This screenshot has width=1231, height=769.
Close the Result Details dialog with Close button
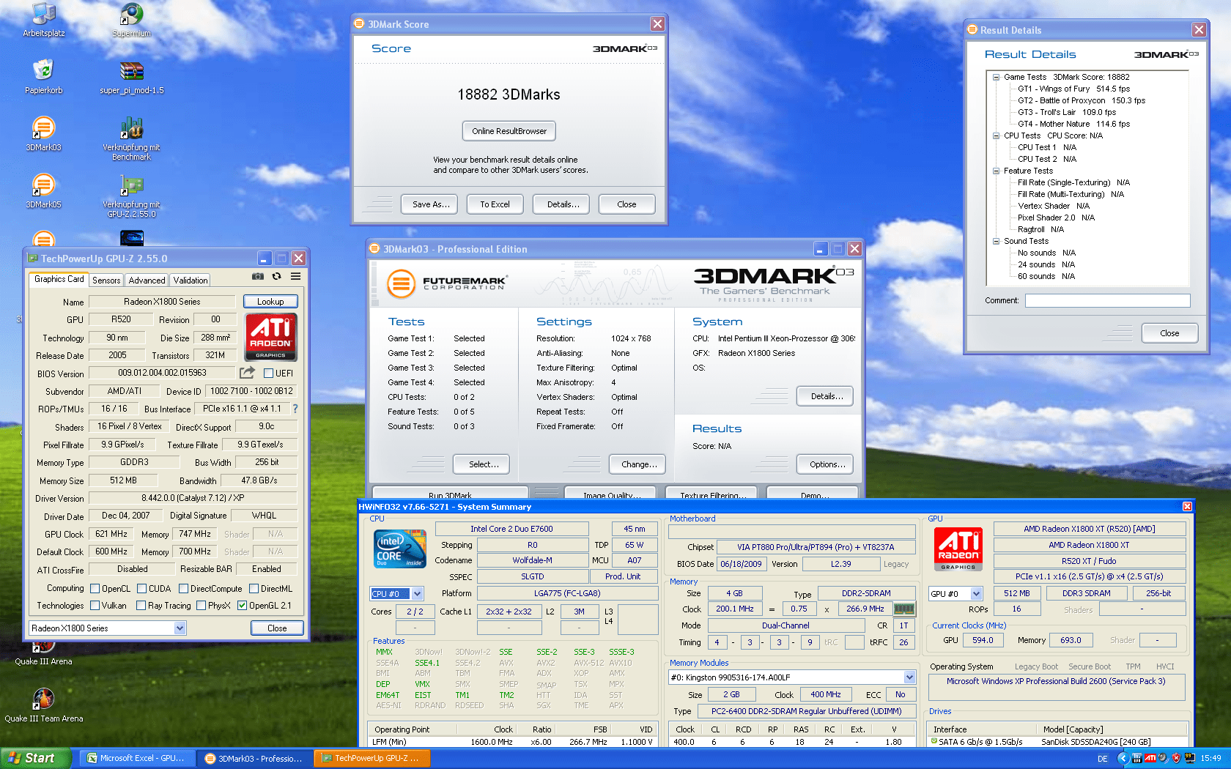[x=1169, y=333]
